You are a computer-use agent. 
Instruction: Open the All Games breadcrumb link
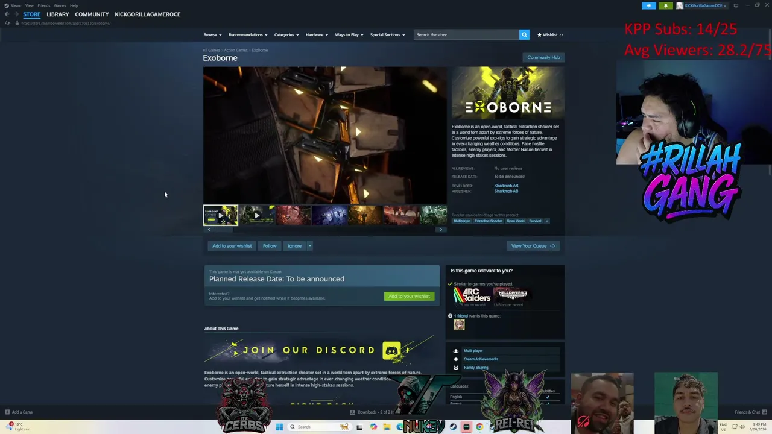pyautogui.click(x=211, y=50)
